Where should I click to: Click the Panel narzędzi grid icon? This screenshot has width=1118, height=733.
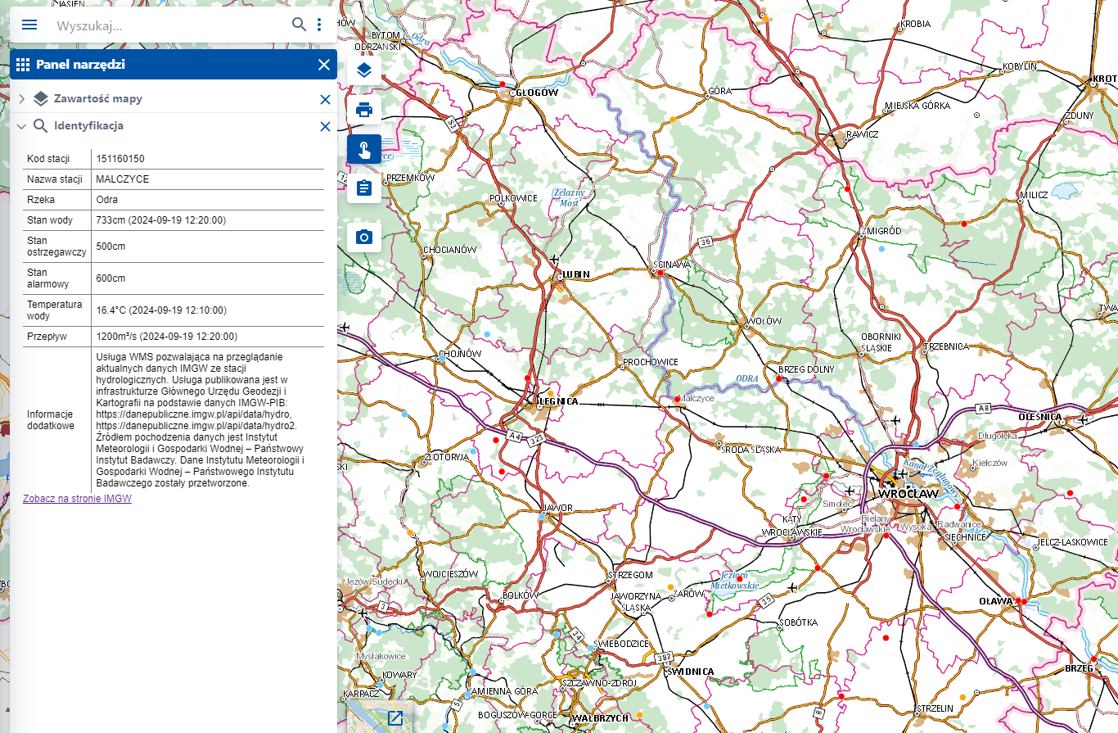[x=23, y=65]
